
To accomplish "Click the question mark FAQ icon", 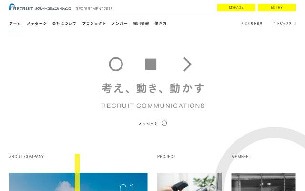I will (242, 23).
